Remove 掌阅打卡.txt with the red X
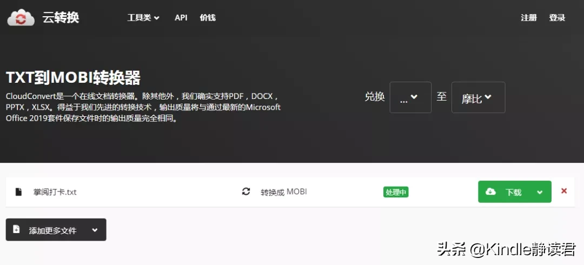 [x=564, y=191]
